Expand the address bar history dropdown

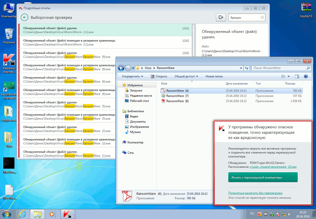click(x=241, y=68)
